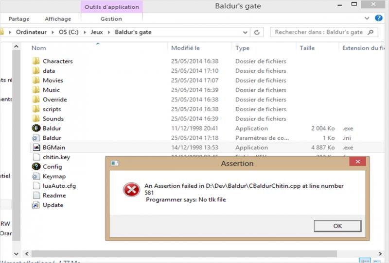Select the data folder icon

36,70
